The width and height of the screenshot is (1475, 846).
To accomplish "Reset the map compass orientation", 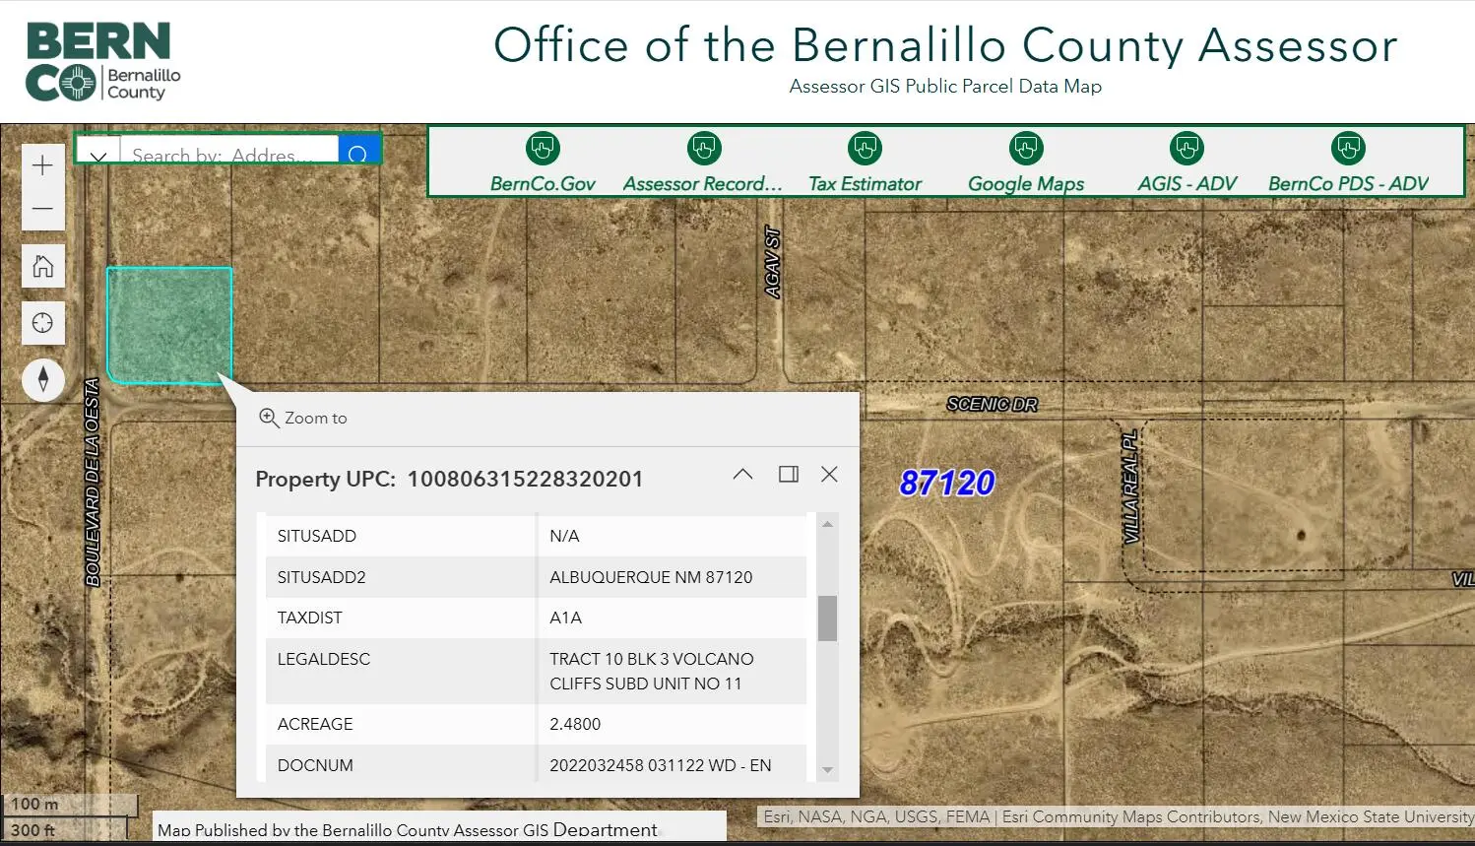I will [x=43, y=380].
